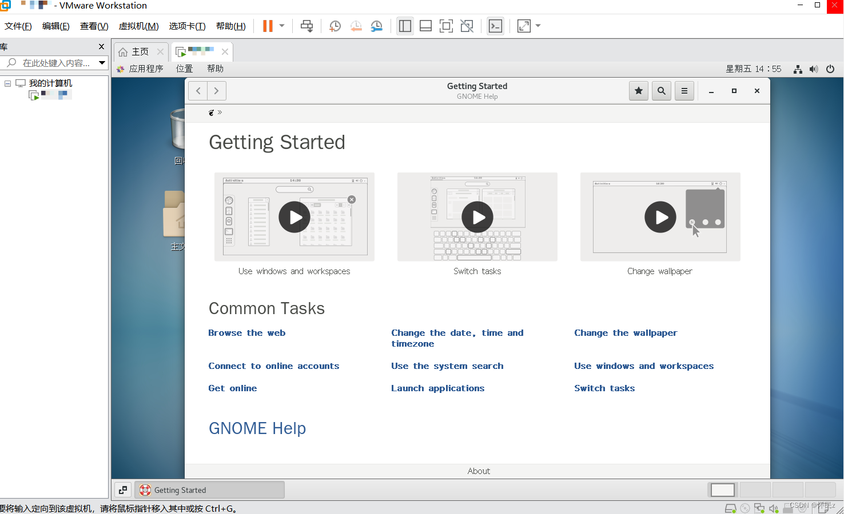The width and height of the screenshot is (844, 514).
Task: Close the 主页 tab
Action: tap(161, 52)
